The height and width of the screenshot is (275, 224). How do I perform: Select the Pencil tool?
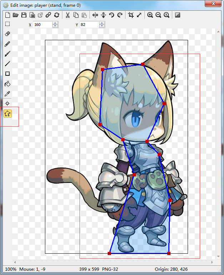pos(7,44)
